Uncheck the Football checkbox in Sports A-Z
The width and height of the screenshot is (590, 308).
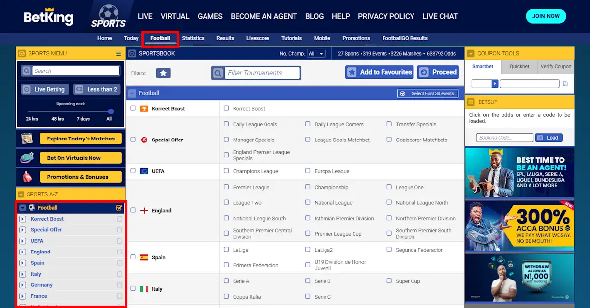[118, 208]
